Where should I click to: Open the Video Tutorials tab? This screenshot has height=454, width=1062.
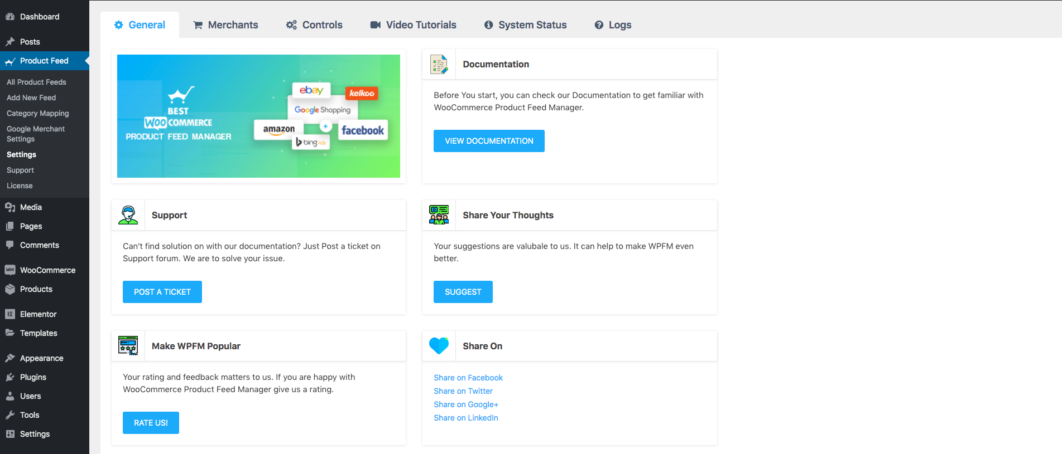click(x=413, y=25)
